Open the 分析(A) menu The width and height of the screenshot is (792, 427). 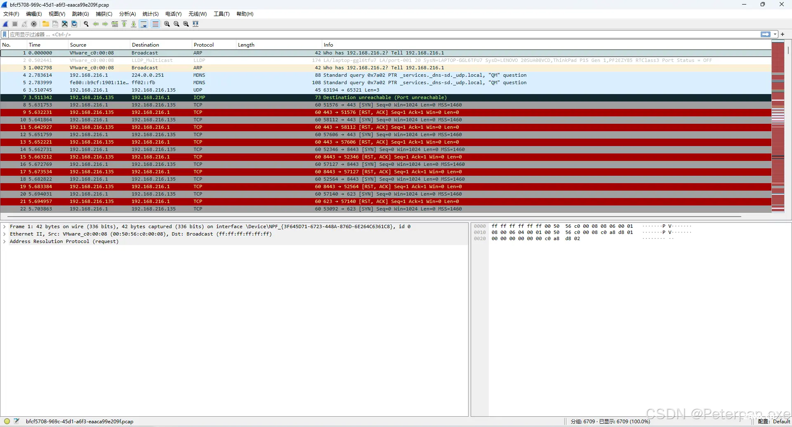(127, 14)
